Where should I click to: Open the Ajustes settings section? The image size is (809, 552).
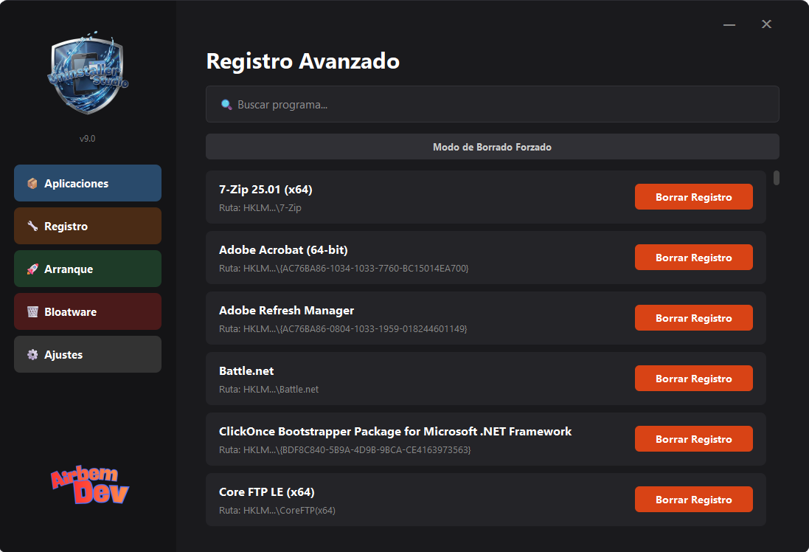(88, 355)
